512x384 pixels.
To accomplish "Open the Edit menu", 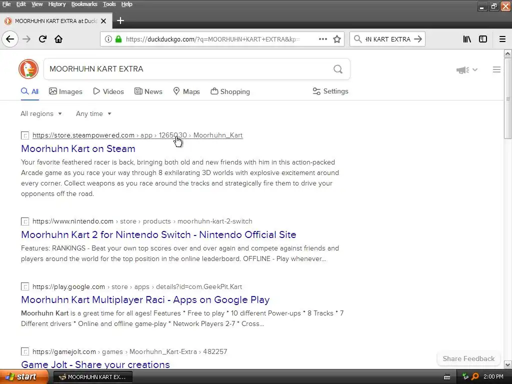I will pos(21,4).
